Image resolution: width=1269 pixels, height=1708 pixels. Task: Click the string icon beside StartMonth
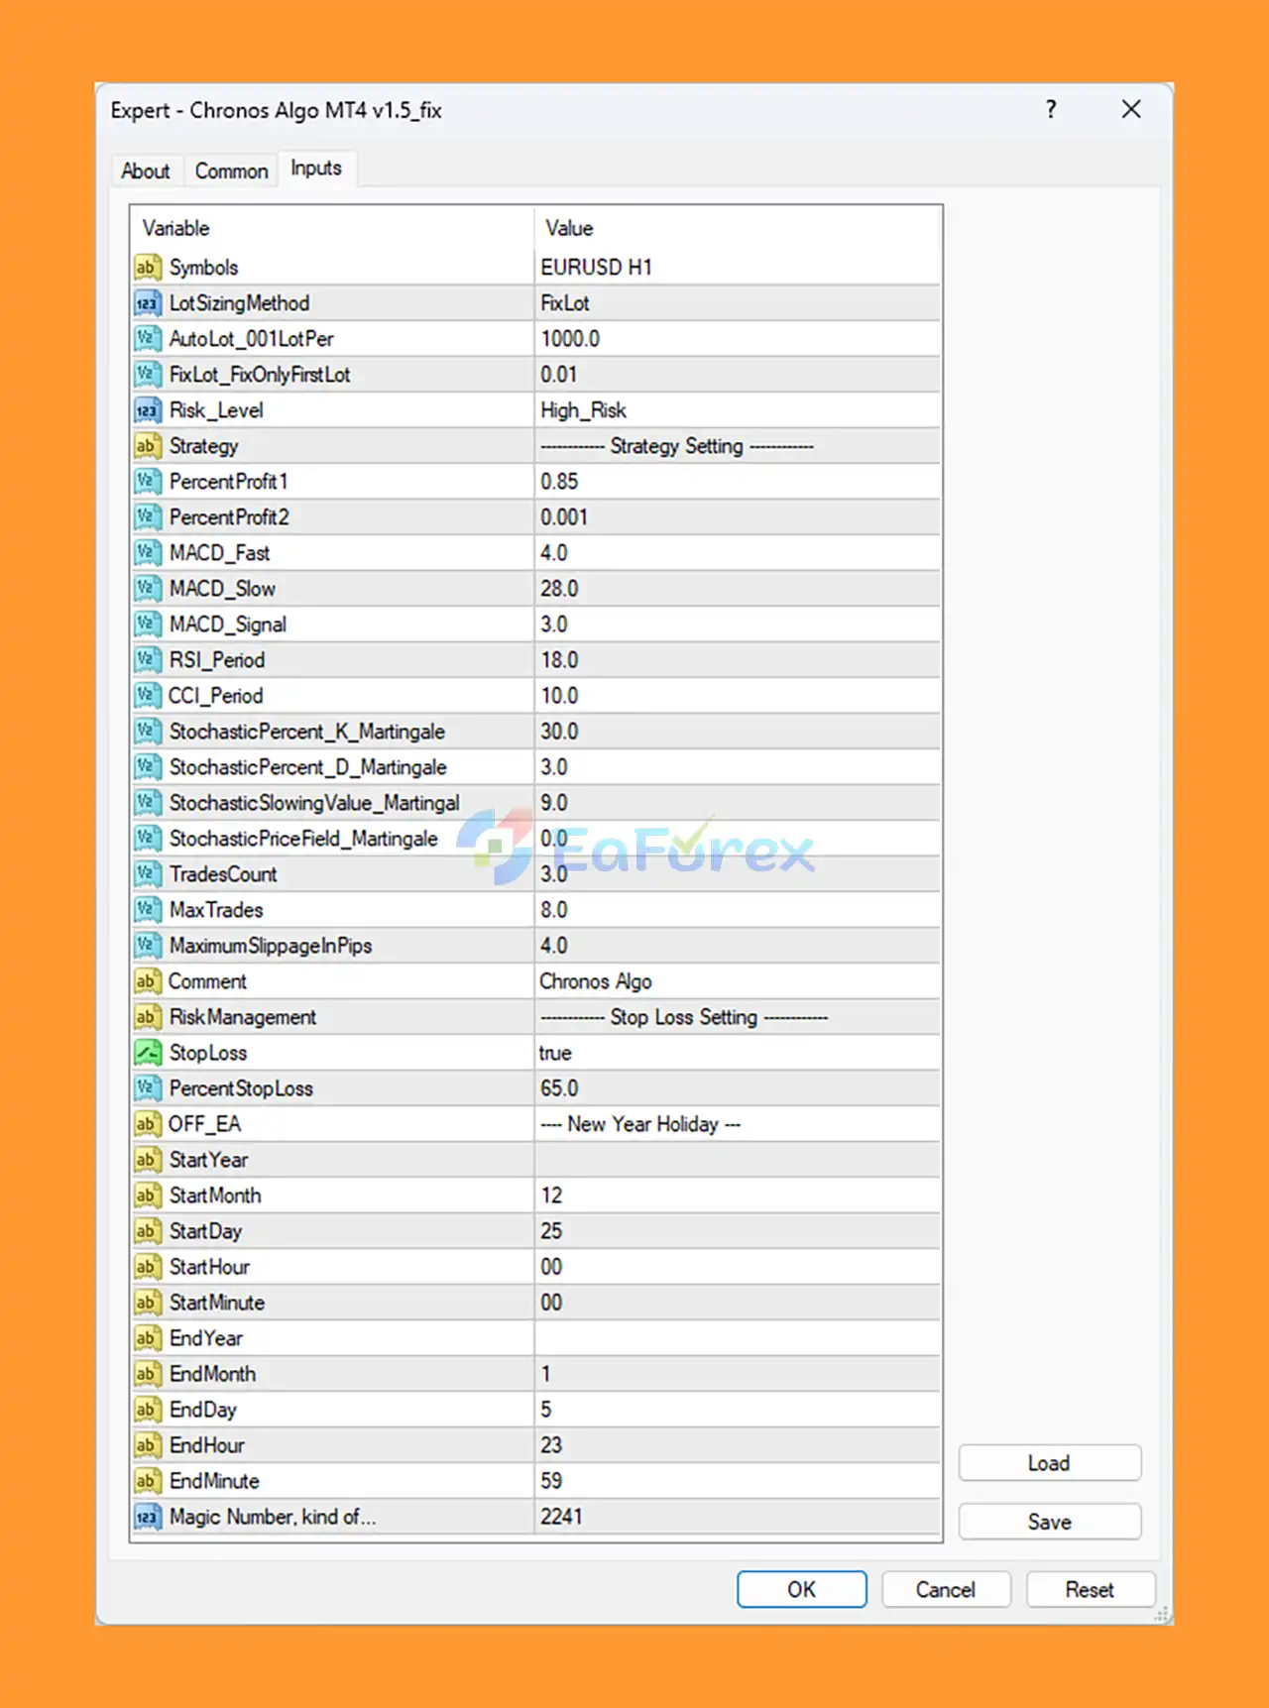coord(147,1196)
